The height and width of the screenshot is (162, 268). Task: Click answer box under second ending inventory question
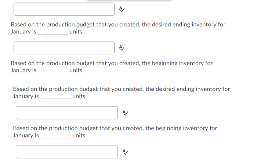tap(66, 113)
